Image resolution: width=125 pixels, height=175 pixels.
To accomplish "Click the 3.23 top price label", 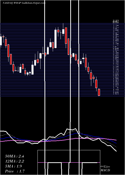I will pos(115,21).
